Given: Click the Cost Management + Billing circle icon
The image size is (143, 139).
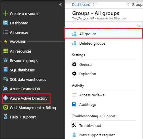Looking at the screenshot, I should pyautogui.click(x=6, y=107).
